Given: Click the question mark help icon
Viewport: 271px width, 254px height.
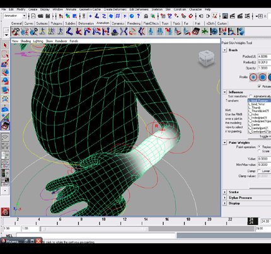Looking at the screenshot, I should coord(138,16).
